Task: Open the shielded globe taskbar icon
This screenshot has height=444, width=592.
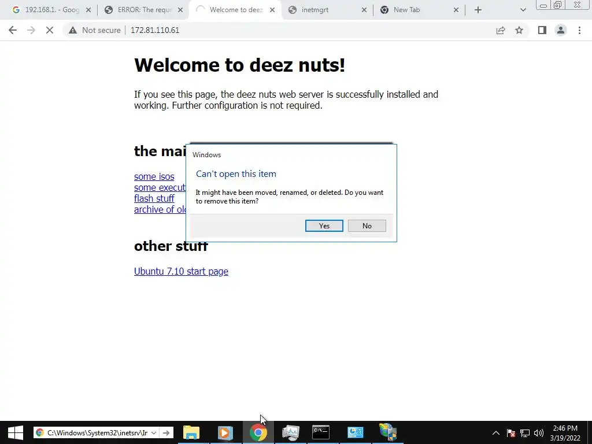Action: tap(388, 432)
